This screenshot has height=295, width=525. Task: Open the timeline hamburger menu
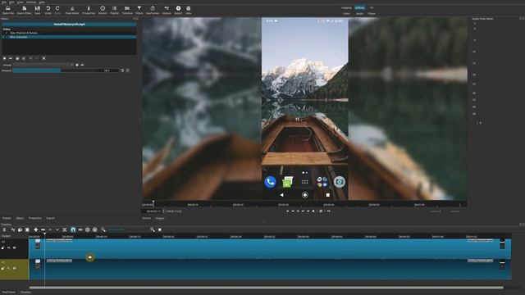tap(4, 229)
